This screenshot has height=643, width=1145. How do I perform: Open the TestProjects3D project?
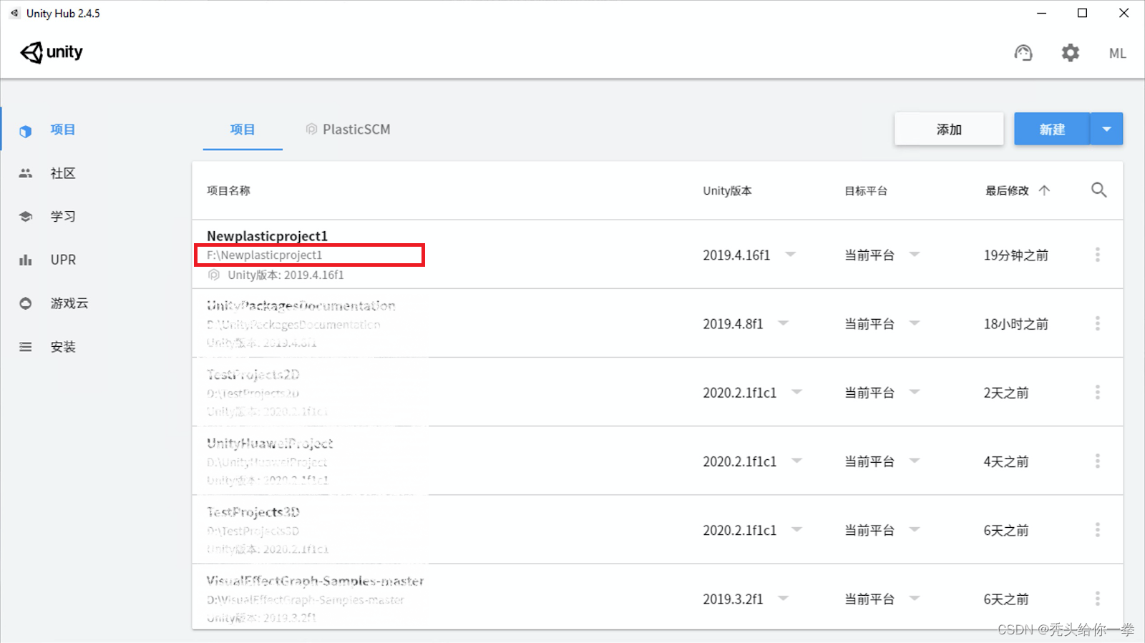tap(253, 512)
